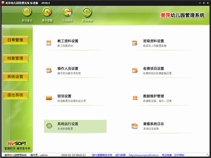Open the 事件提醒 reminder icon
Viewport: 211px width, 158px height.
[x=47, y=12]
